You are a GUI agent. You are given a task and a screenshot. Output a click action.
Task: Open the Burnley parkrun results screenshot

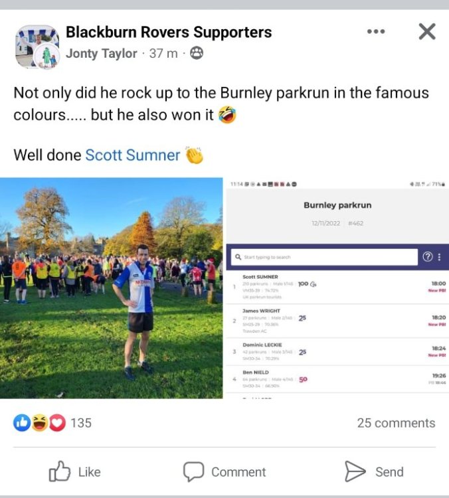337,288
